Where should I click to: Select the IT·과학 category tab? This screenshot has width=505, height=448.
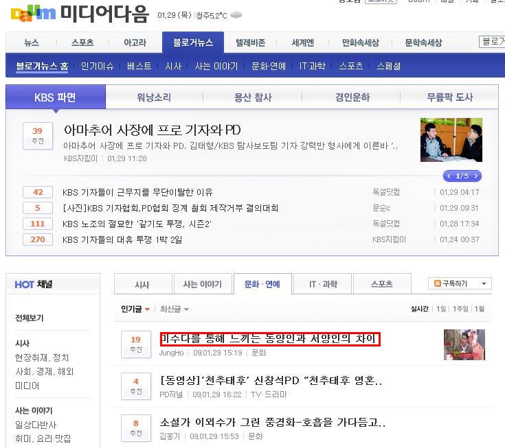[323, 284]
